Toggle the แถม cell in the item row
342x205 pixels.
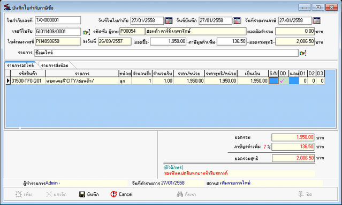294,80
